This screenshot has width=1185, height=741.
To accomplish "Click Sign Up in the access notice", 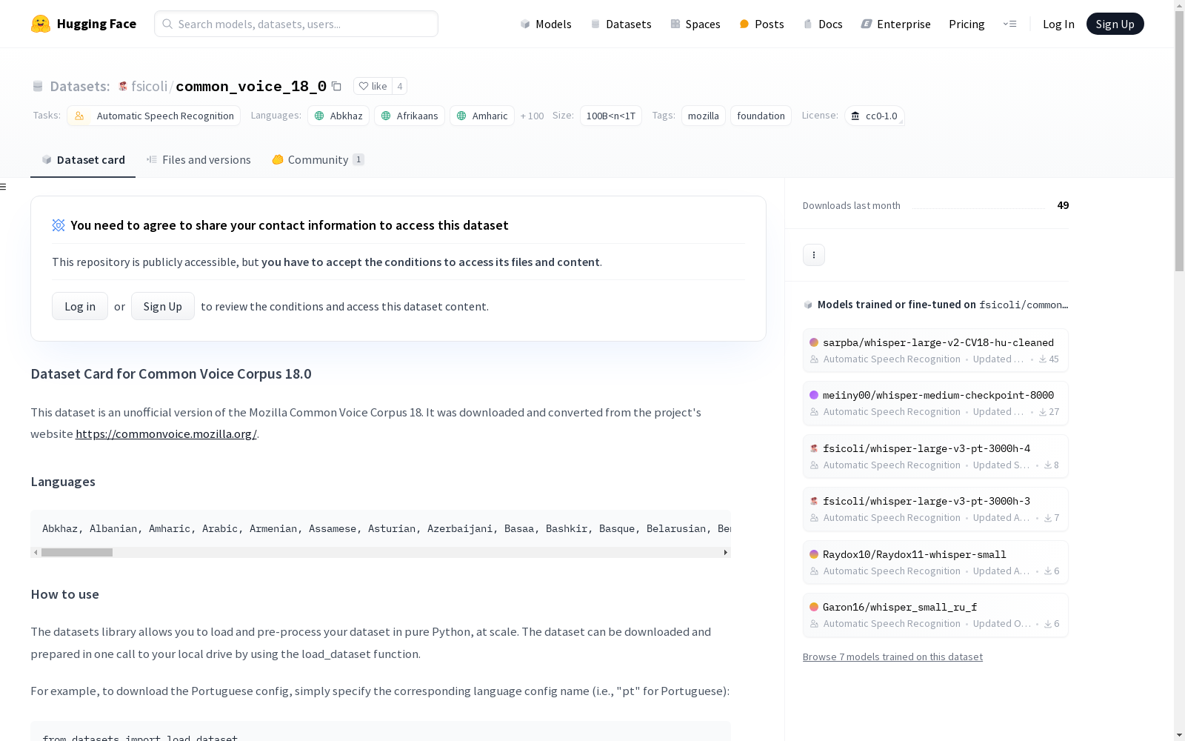I will click(163, 306).
